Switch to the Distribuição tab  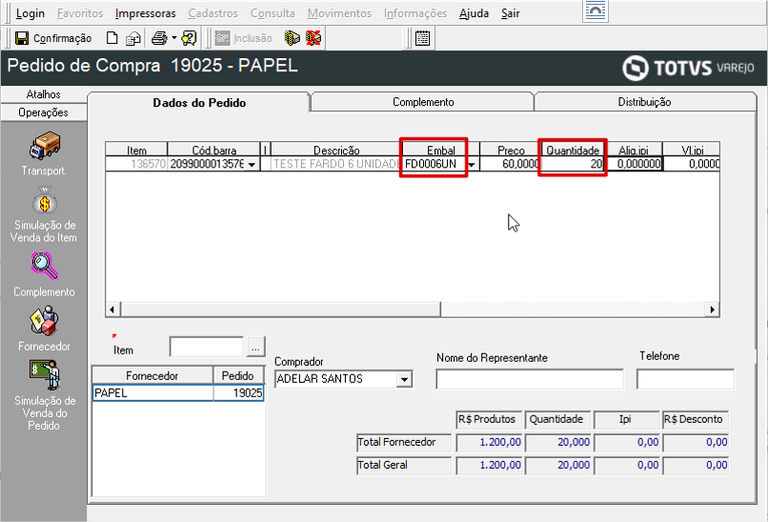point(644,102)
